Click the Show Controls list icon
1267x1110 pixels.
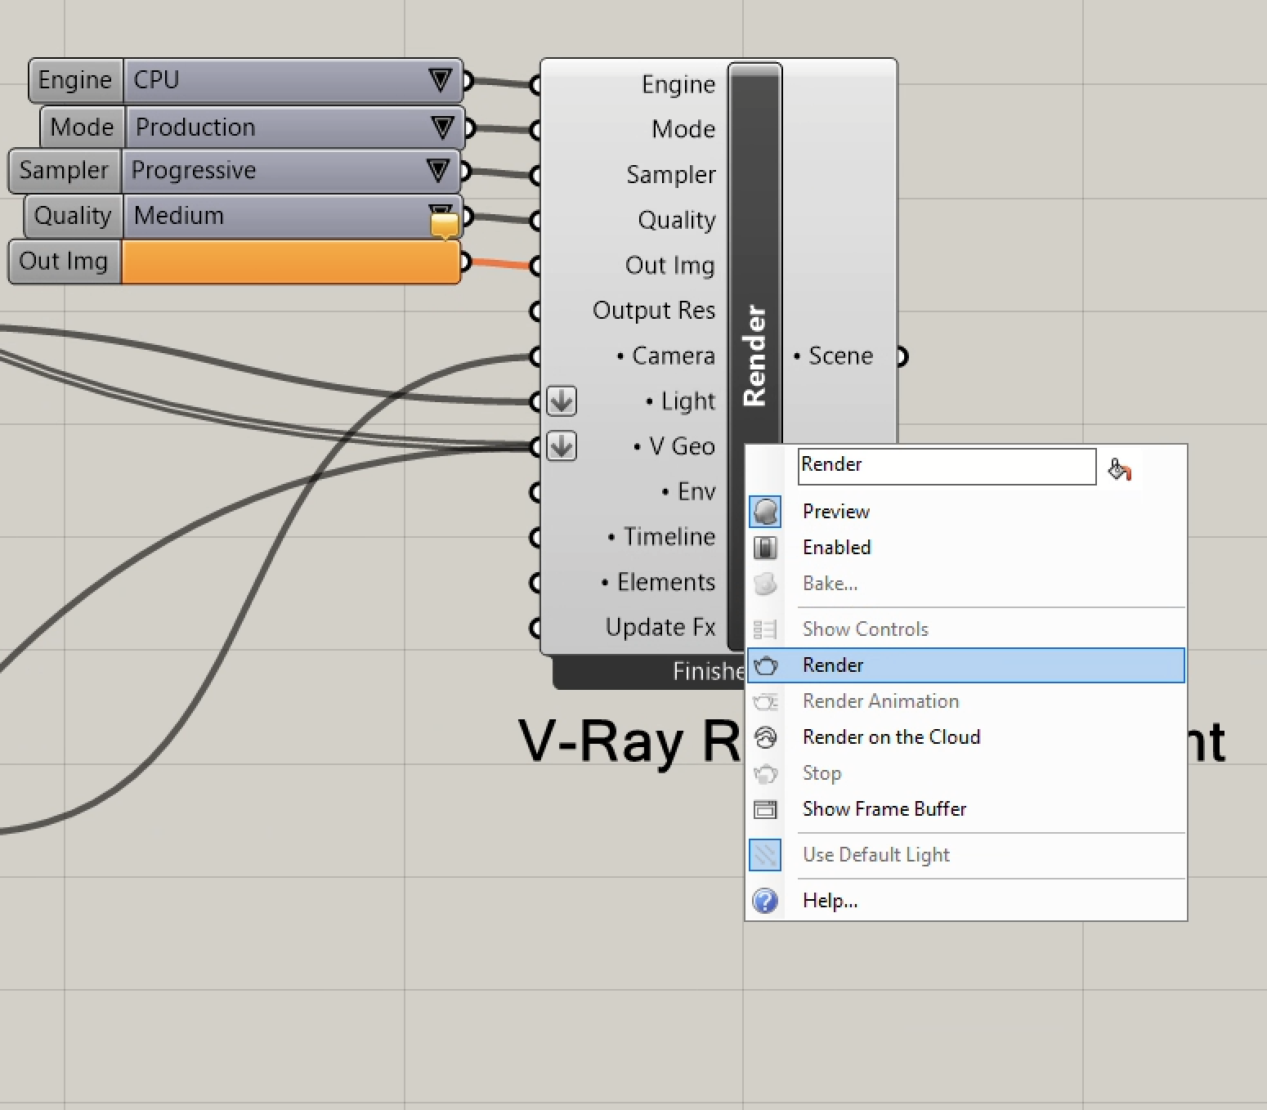coord(765,629)
